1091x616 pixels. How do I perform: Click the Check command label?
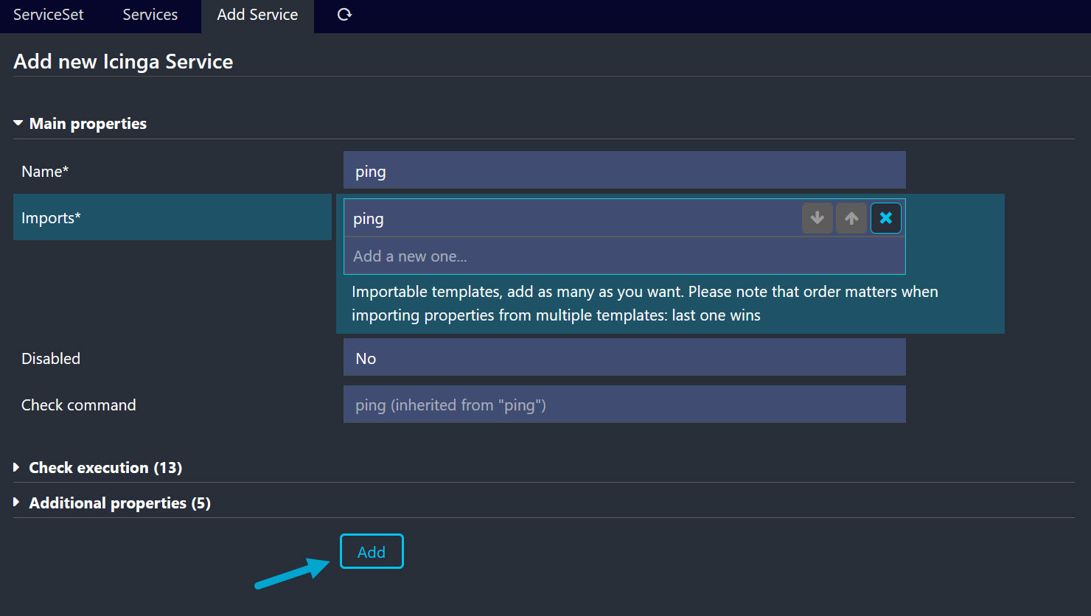[79, 405]
